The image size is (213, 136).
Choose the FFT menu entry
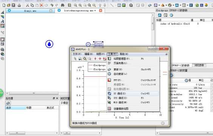(x=133, y=80)
